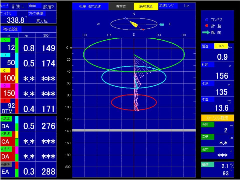Click the blue コンパス legend circle
This screenshot has width=240, height=180.
point(207,20)
